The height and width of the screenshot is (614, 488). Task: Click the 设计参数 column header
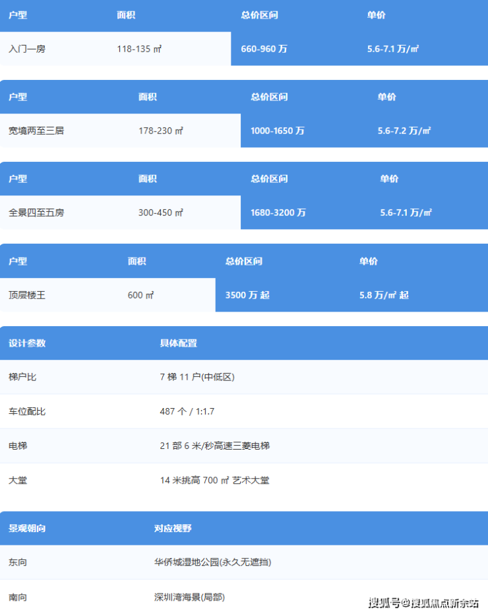click(27, 343)
